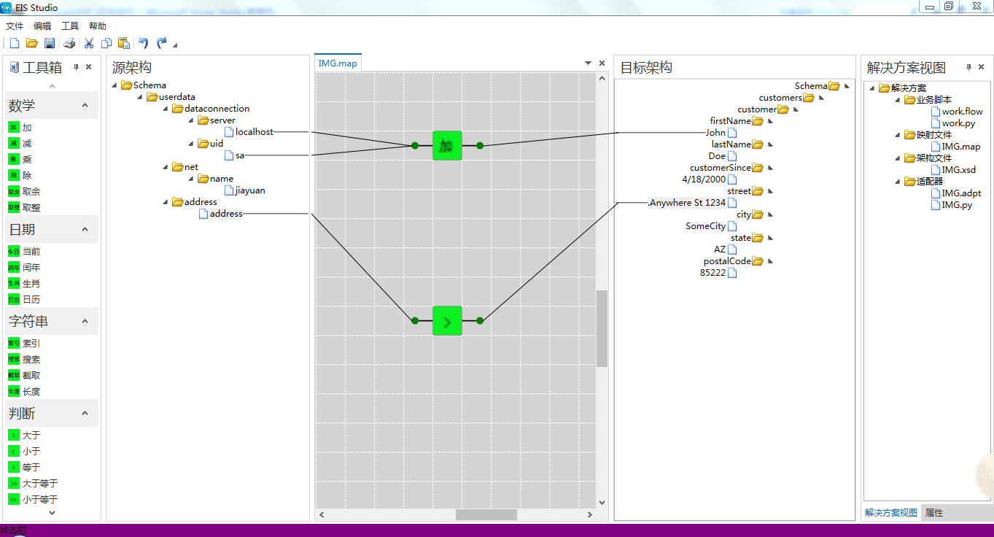The image size is (994, 537).
Task: Open the 文件 menu
Action: 15,26
